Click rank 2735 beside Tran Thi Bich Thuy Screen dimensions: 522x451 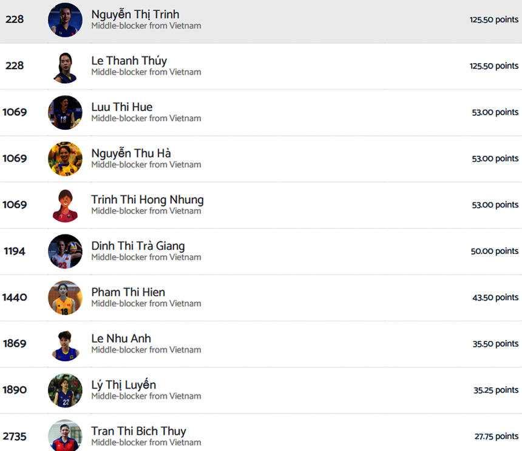(15, 436)
